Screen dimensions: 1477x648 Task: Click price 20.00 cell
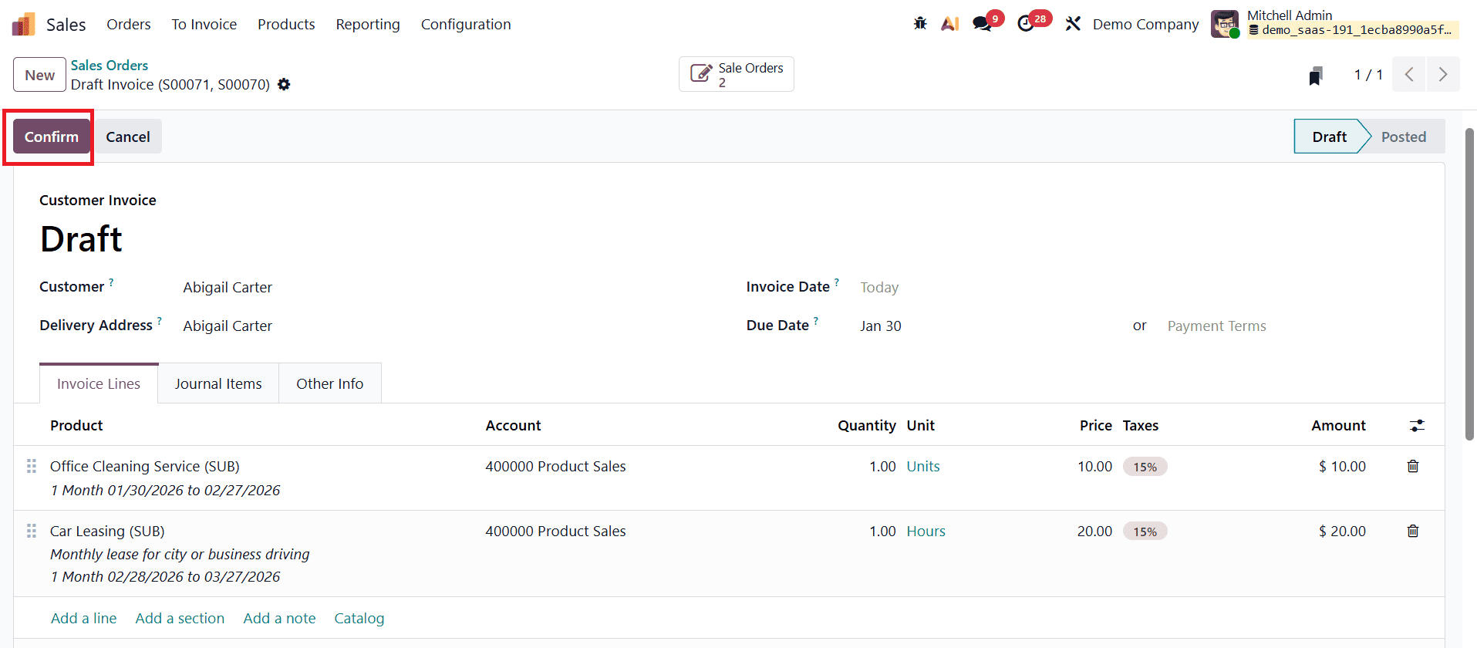tap(1094, 531)
